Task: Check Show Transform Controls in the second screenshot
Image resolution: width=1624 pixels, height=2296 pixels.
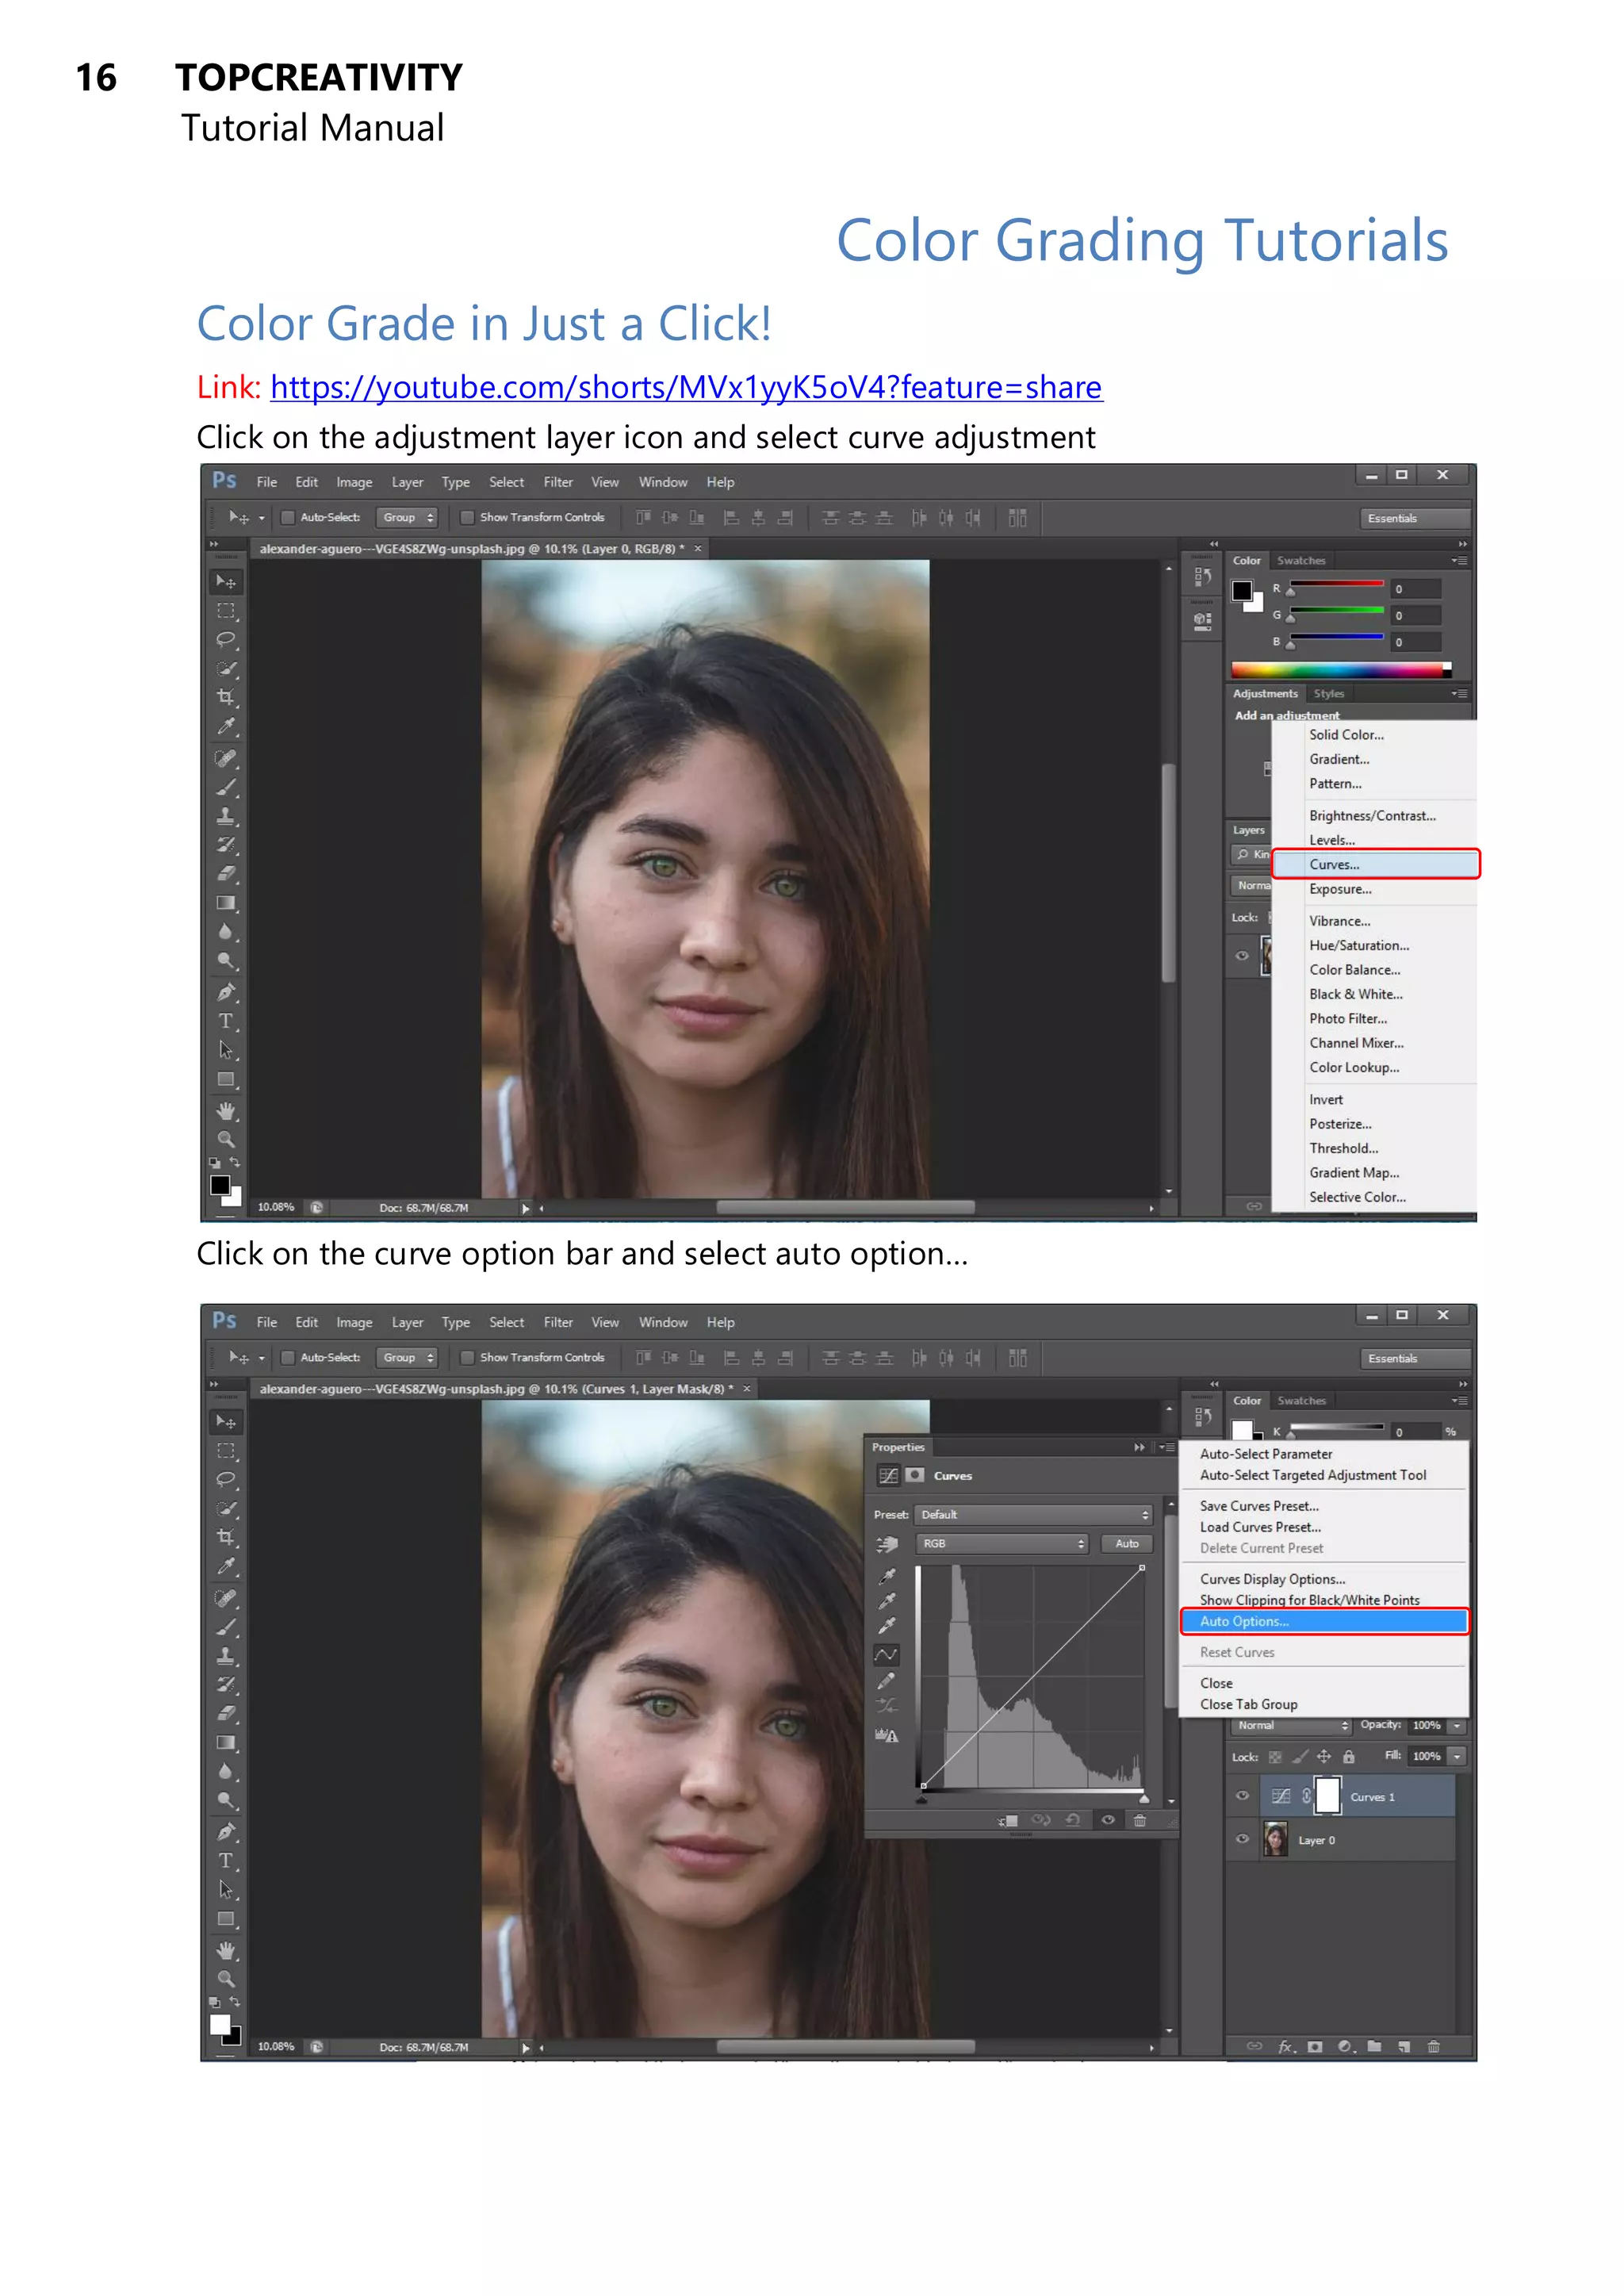Action: pos(467,1357)
